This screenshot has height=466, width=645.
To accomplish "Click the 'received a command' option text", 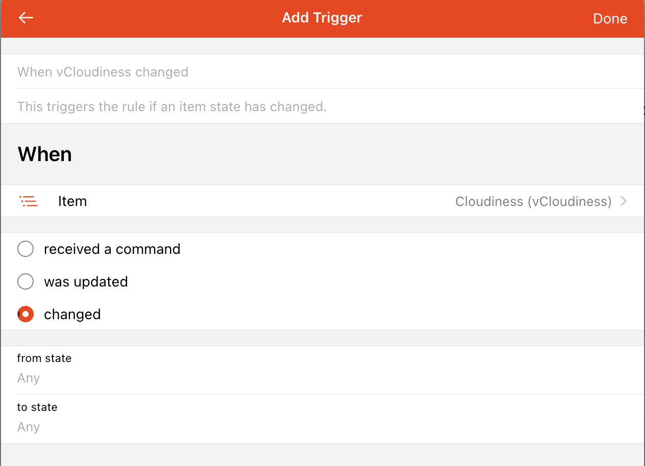I will click(112, 249).
